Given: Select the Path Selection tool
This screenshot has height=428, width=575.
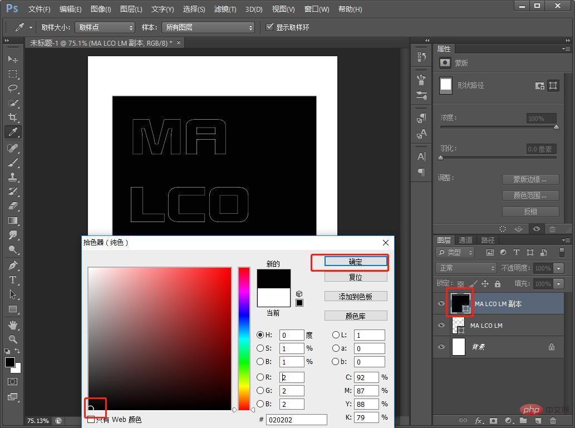Looking at the screenshot, I should point(12,294).
